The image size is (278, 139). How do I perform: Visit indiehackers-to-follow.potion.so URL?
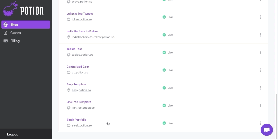tap(93, 37)
